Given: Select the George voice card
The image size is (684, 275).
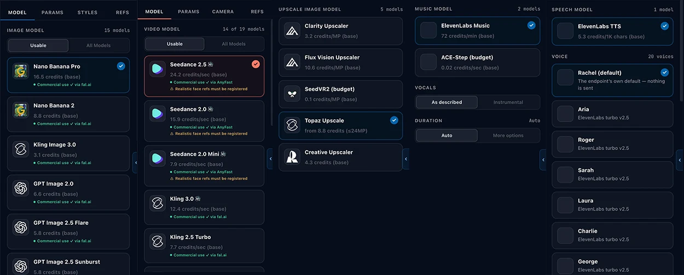Looking at the screenshot, I should pos(612,264).
